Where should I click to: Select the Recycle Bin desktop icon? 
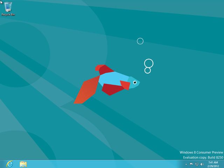pos(8,7)
